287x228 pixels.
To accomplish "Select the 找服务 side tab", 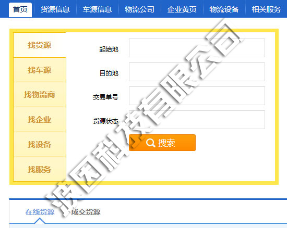I will tap(40, 169).
